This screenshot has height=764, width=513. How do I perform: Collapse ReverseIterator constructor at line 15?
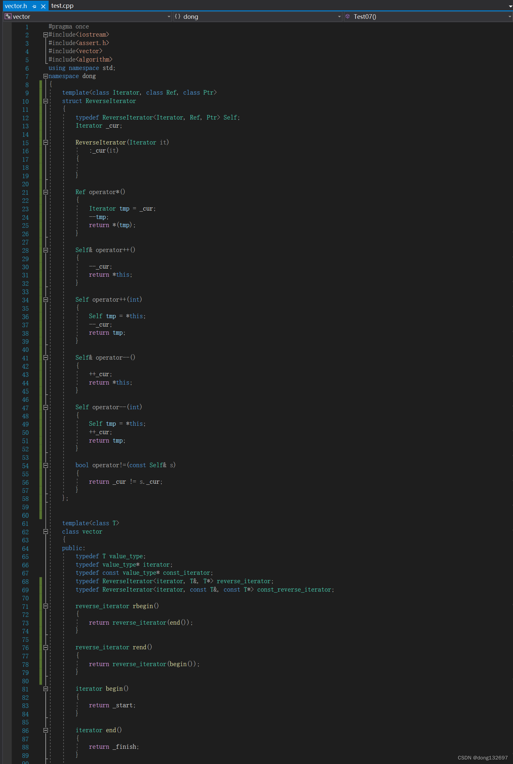click(x=46, y=143)
